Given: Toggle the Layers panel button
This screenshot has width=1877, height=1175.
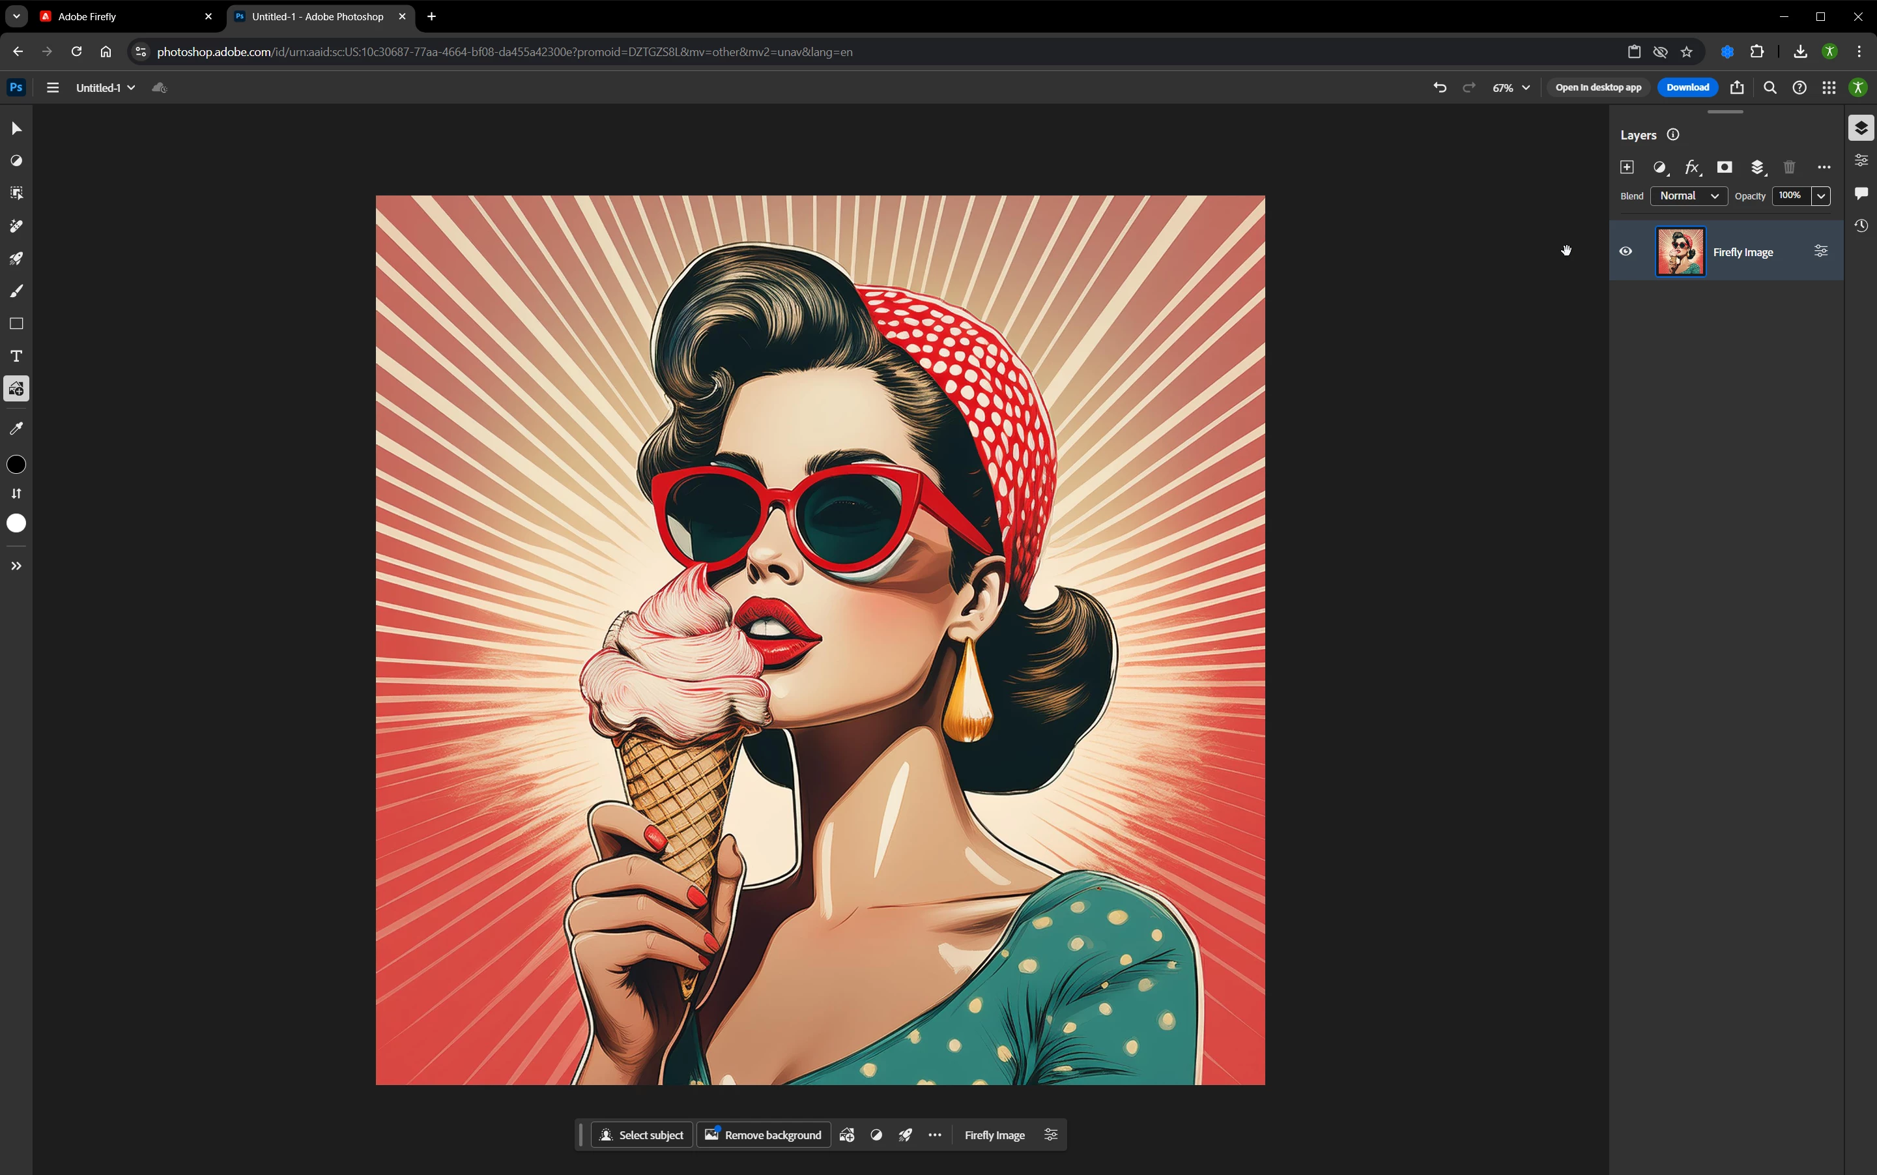Looking at the screenshot, I should point(1861,128).
